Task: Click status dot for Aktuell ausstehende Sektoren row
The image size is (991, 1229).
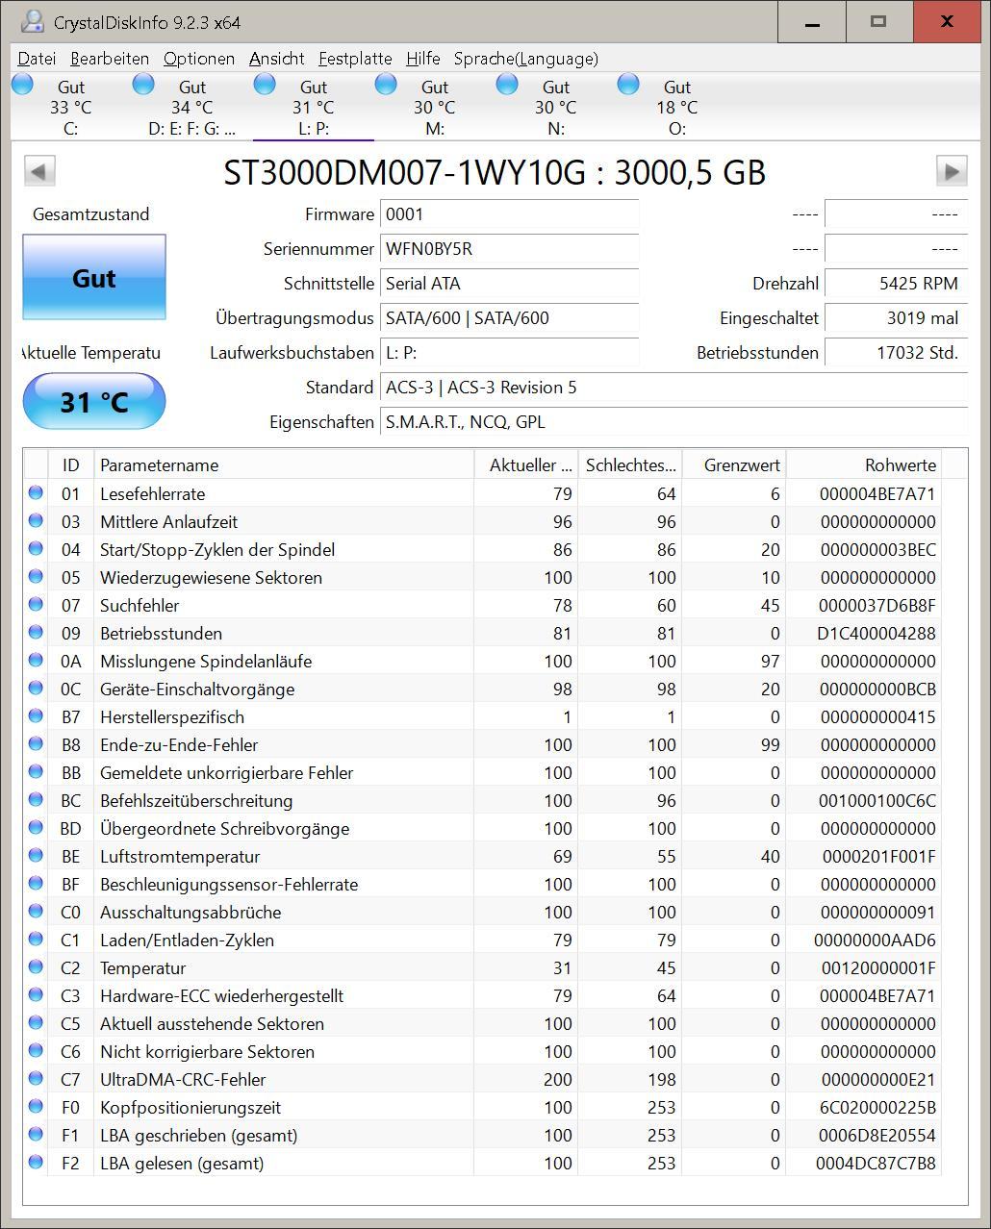Action: click(36, 1022)
